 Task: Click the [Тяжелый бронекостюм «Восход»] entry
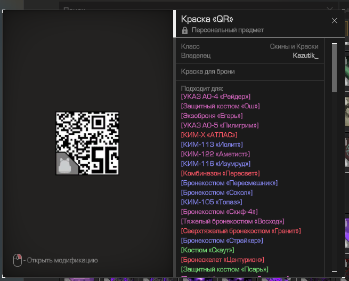[233, 221]
